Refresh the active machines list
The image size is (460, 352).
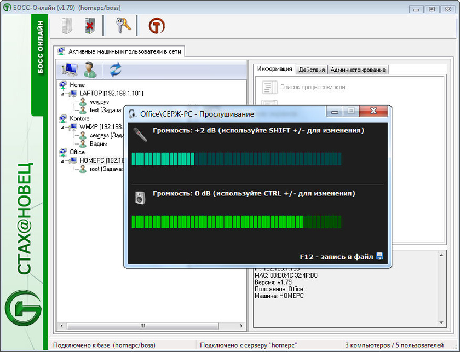point(115,70)
